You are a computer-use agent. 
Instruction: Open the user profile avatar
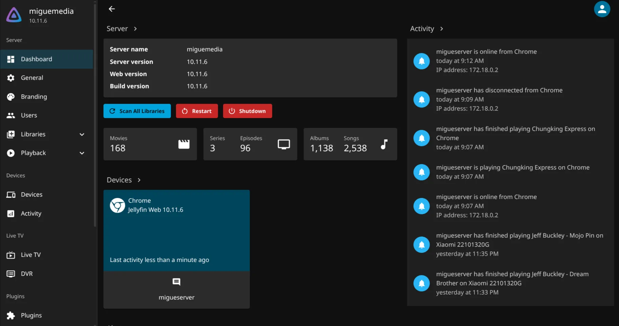coord(602,9)
